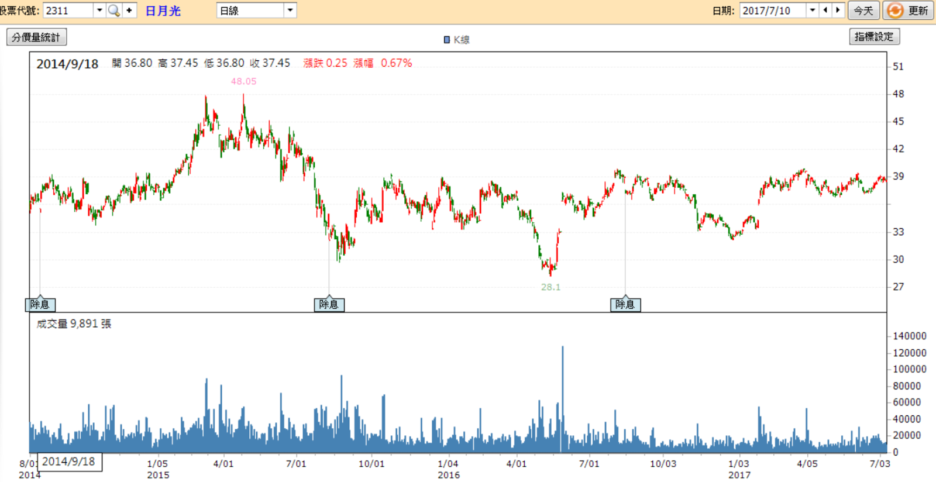The image size is (936, 482).
Task: Click the 除息 marker near 2015 August
Action: (x=329, y=304)
